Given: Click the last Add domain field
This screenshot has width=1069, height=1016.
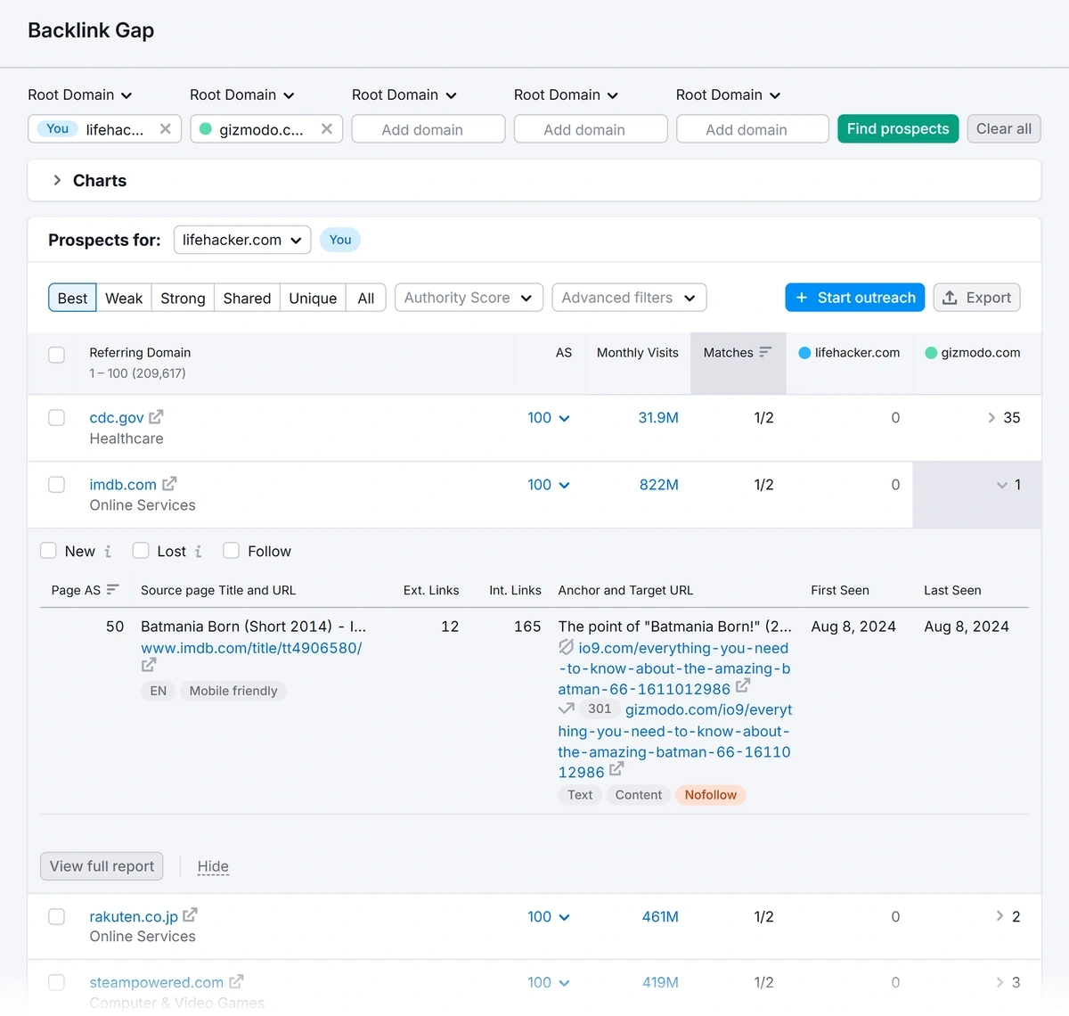Looking at the screenshot, I should 753,129.
